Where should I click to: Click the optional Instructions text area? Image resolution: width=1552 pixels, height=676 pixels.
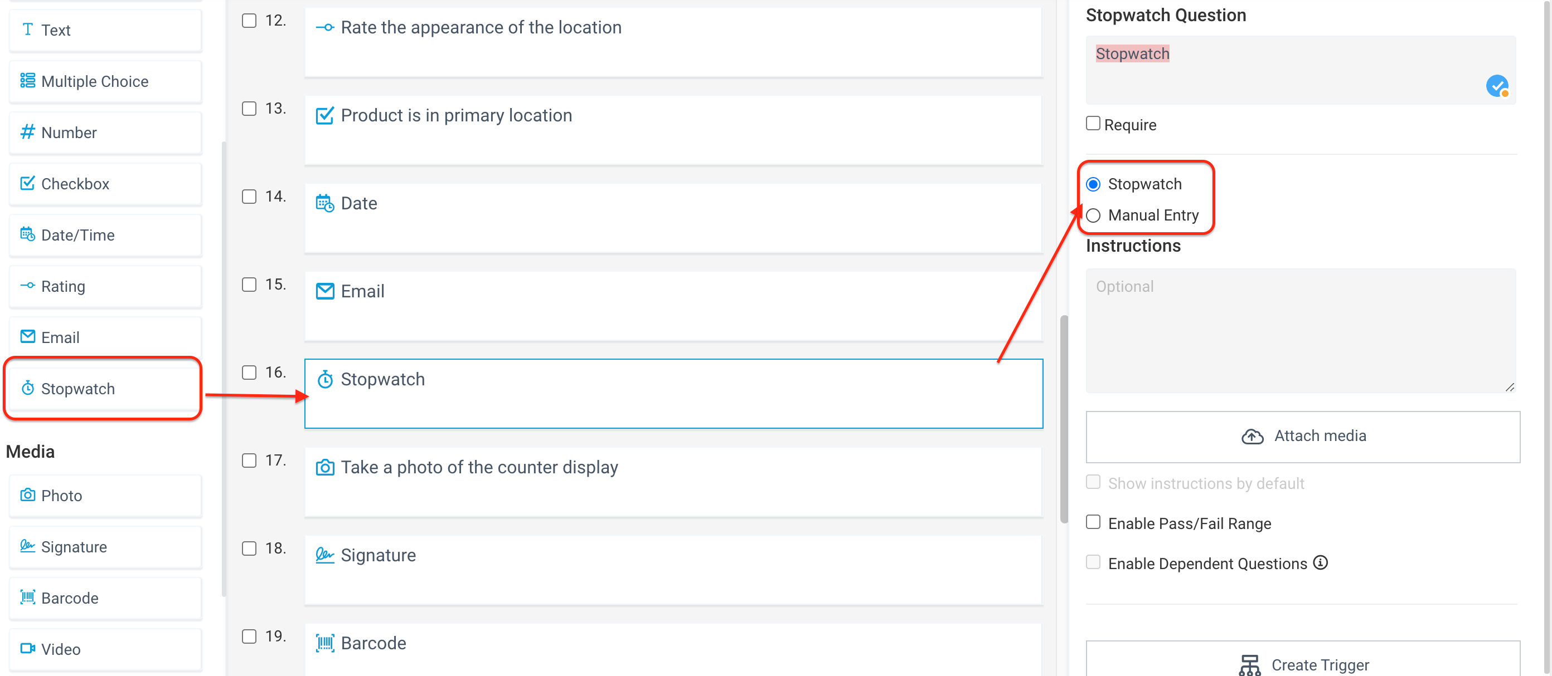(1301, 328)
